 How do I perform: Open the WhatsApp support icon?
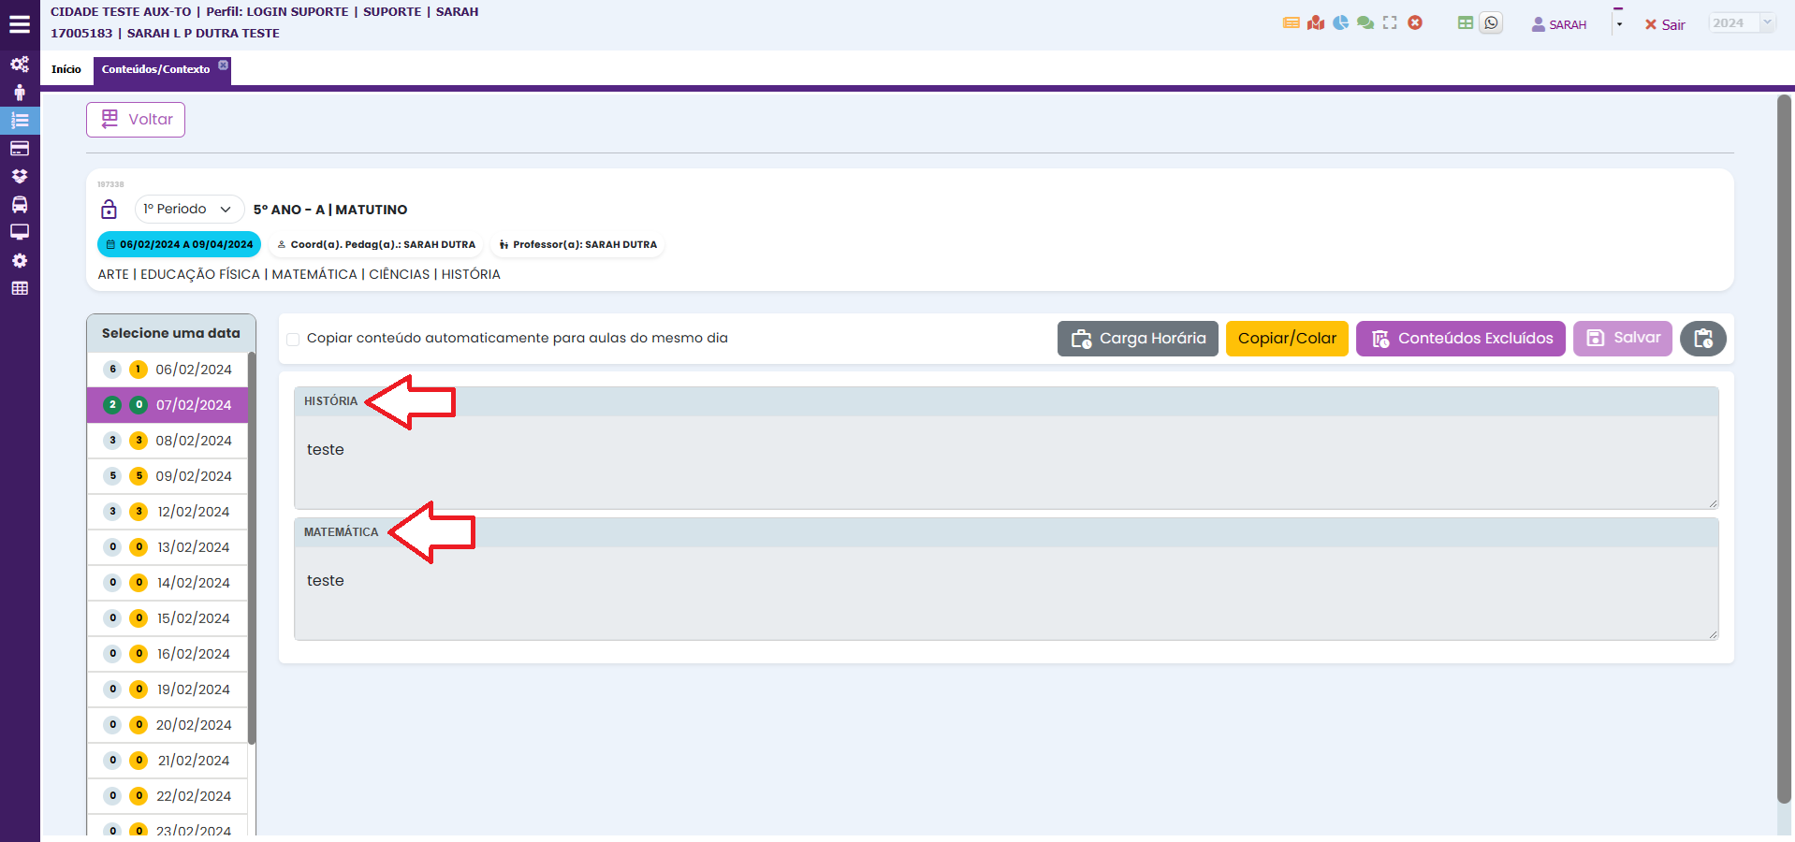1491,23
